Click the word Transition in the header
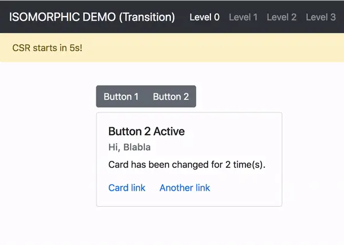 [147, 17]
